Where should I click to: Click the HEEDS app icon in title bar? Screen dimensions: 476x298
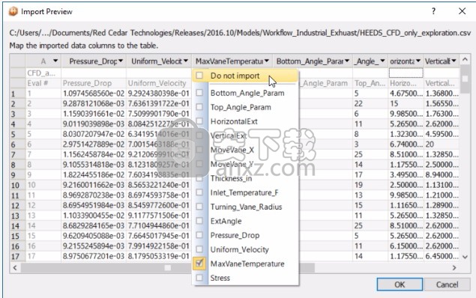click(x=13, y=11)
